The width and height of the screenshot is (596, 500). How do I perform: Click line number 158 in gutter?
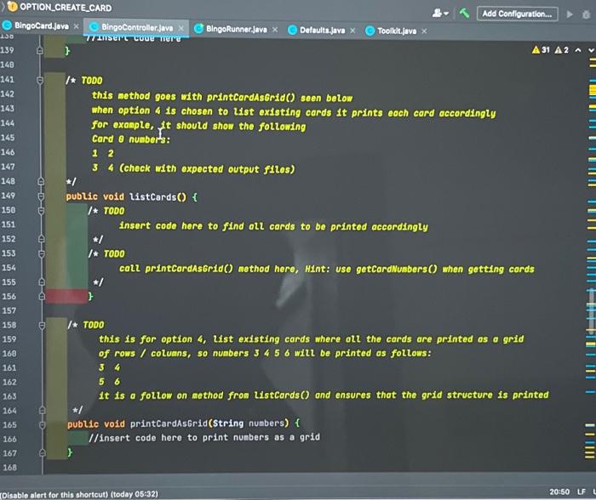tap(9, 325)
